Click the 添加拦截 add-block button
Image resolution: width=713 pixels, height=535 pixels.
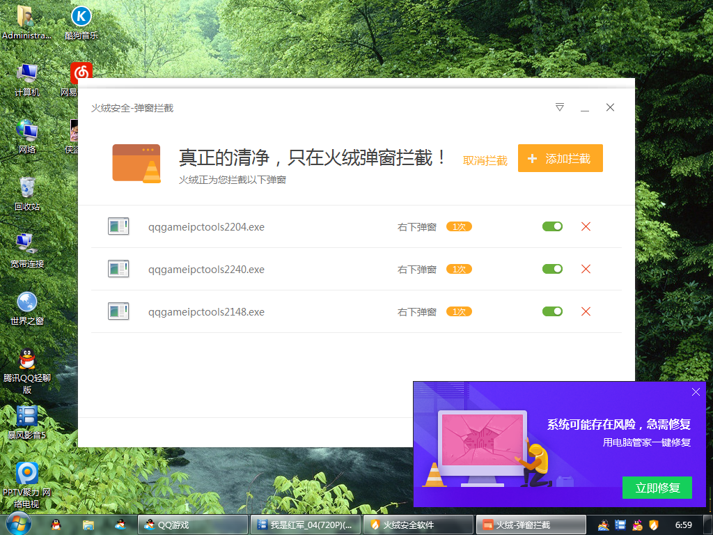point(560,158)
